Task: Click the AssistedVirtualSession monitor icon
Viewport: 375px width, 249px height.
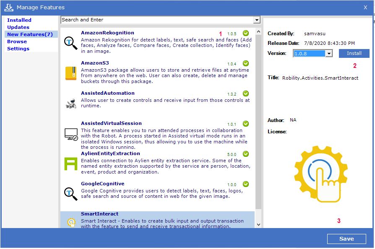Action: (x=70, y=134)
